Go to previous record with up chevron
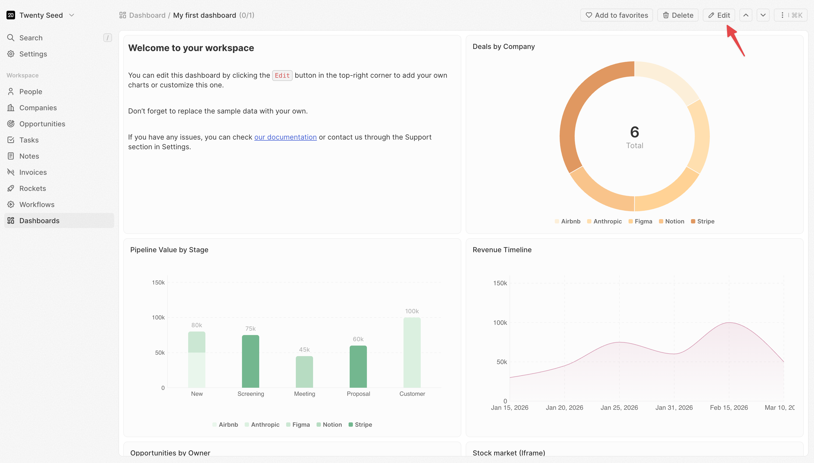Screen dimensions: 814x463 pos(746,15)
